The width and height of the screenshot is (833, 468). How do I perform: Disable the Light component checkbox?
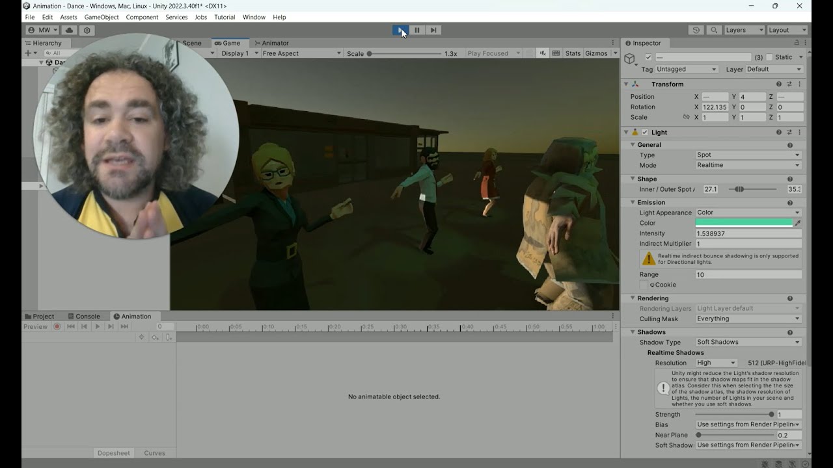pyautogui.click(x=645, y=132)
